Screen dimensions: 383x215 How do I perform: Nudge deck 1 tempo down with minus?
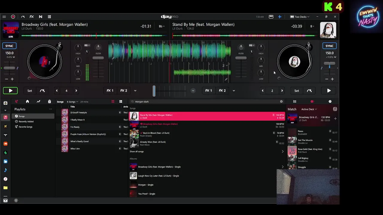7,79
